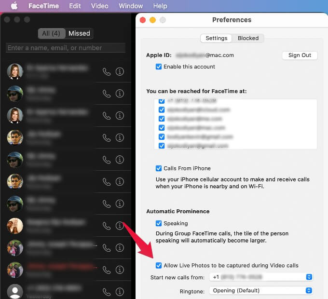Click the woman's avatar in the first contact row
The height and width of the screenshot is (299, 328).
[x=15, y=72]
